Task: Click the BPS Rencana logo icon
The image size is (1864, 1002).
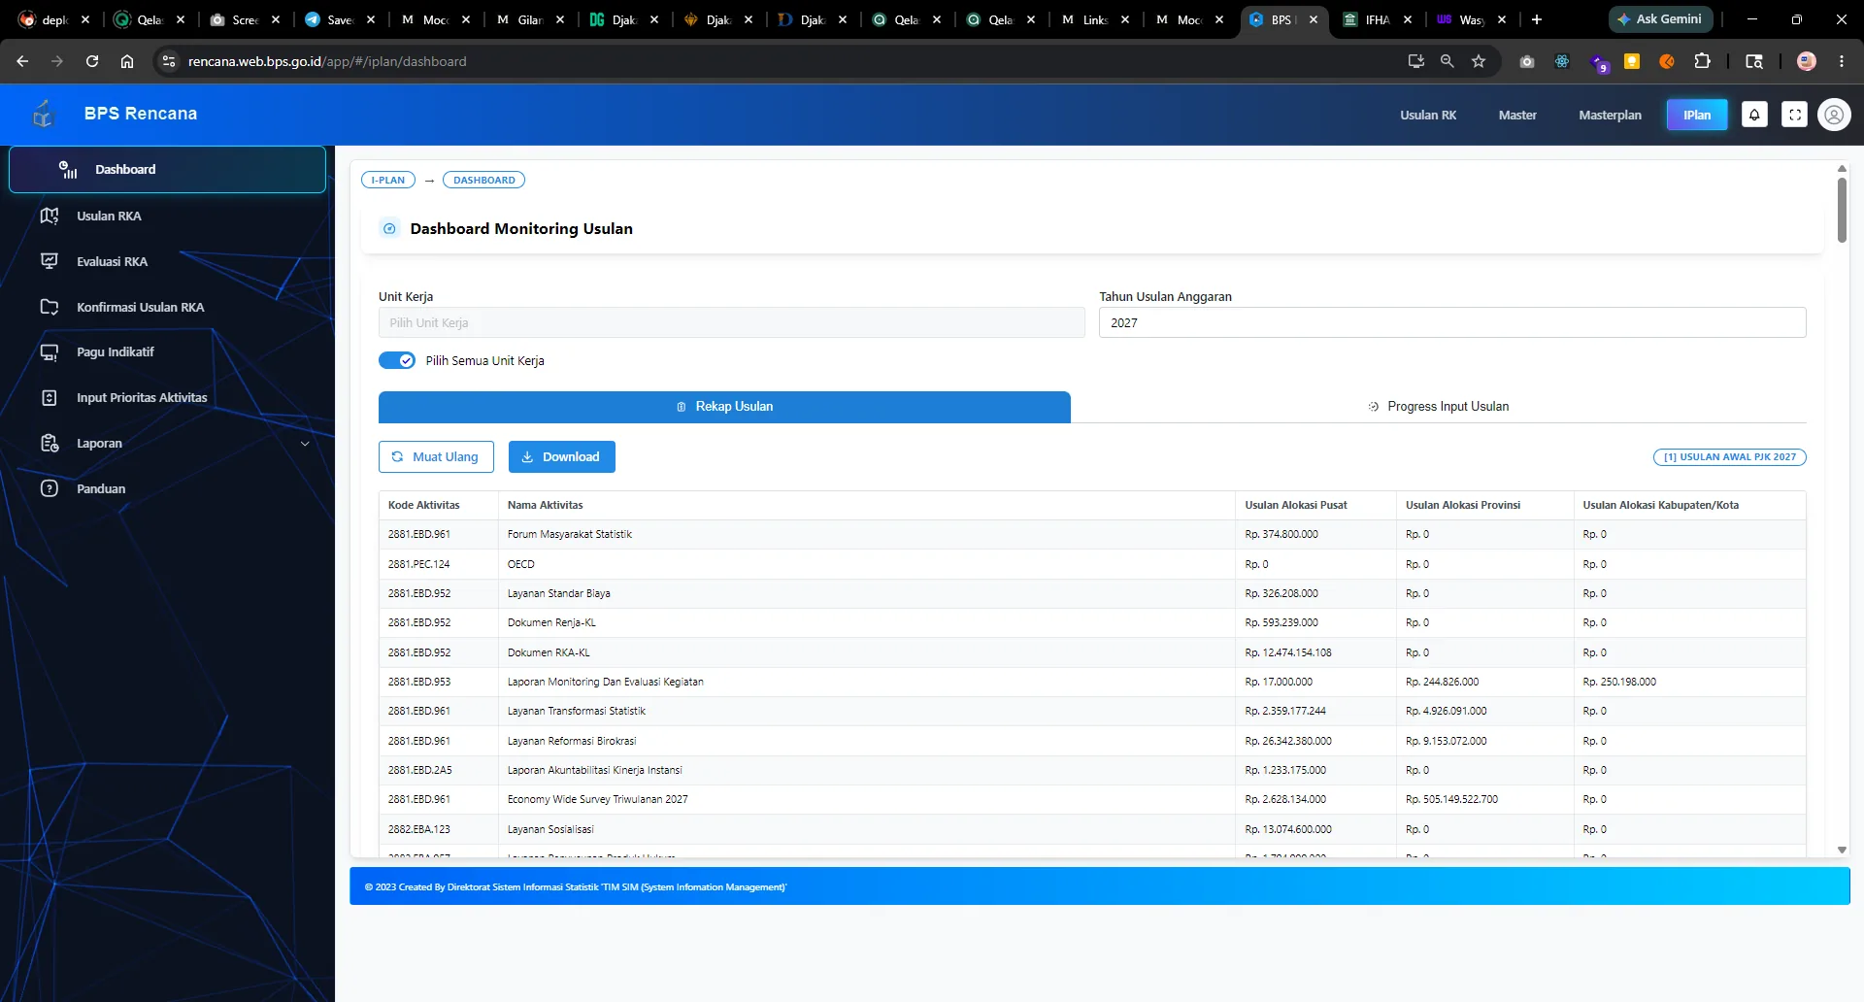Action: point(43,114)
